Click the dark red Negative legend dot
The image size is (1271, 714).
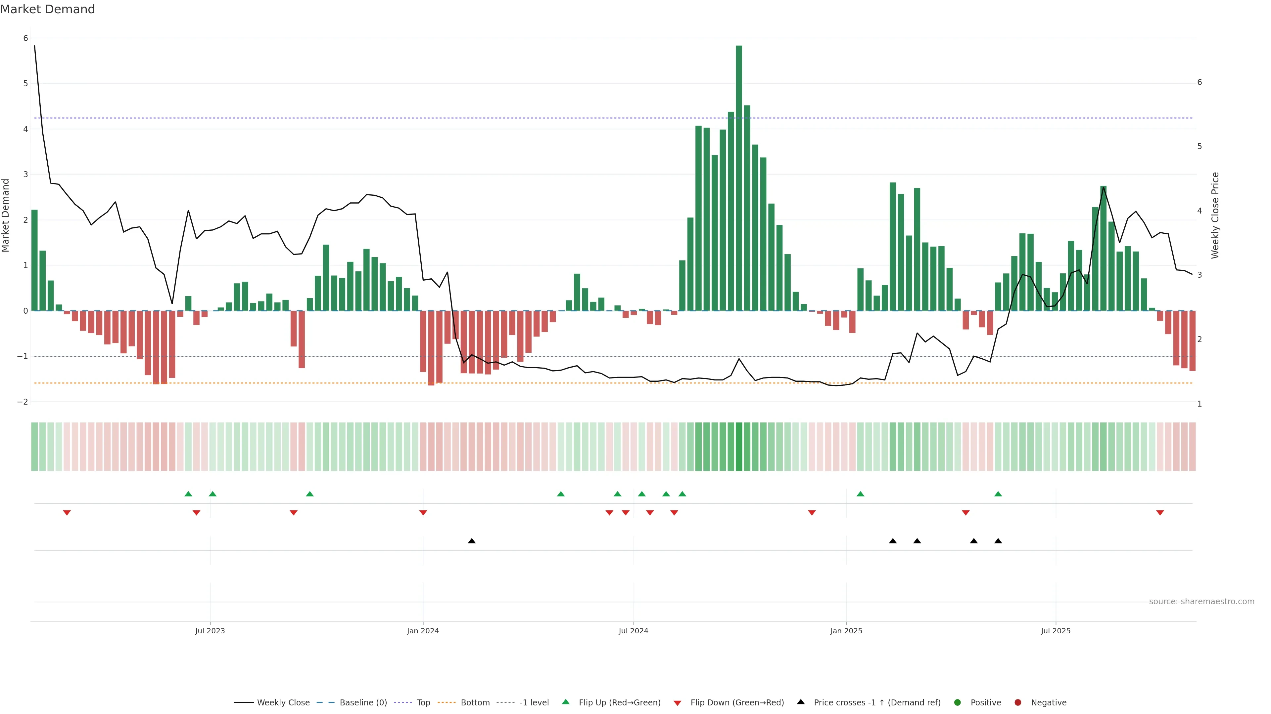pyautogui.click(x=1018, y=702)
